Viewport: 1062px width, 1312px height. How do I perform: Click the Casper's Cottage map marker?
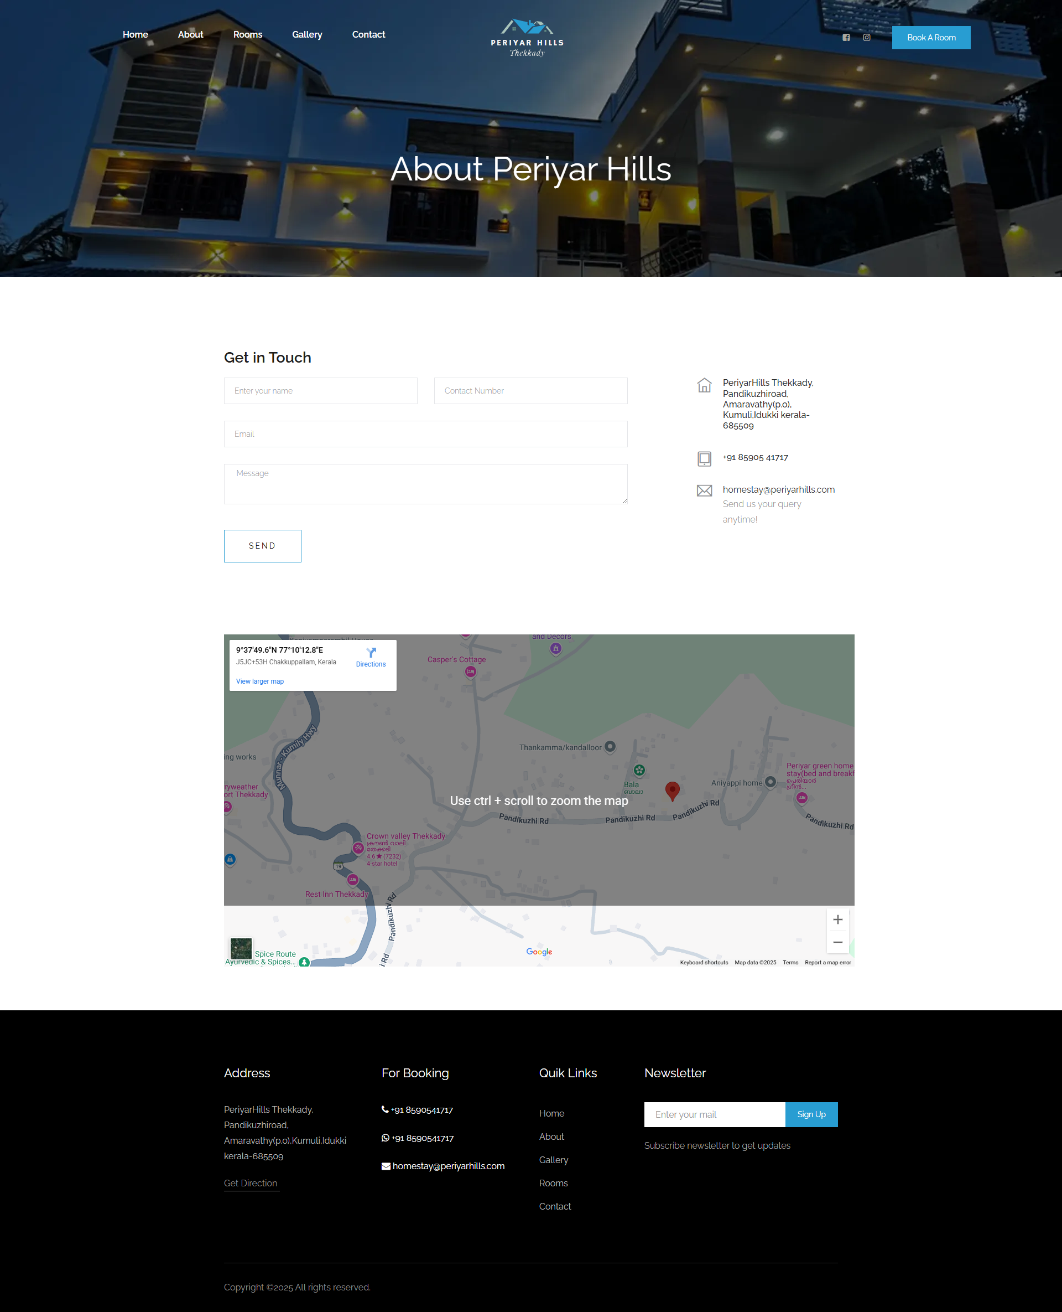click(x=470, y=672)
